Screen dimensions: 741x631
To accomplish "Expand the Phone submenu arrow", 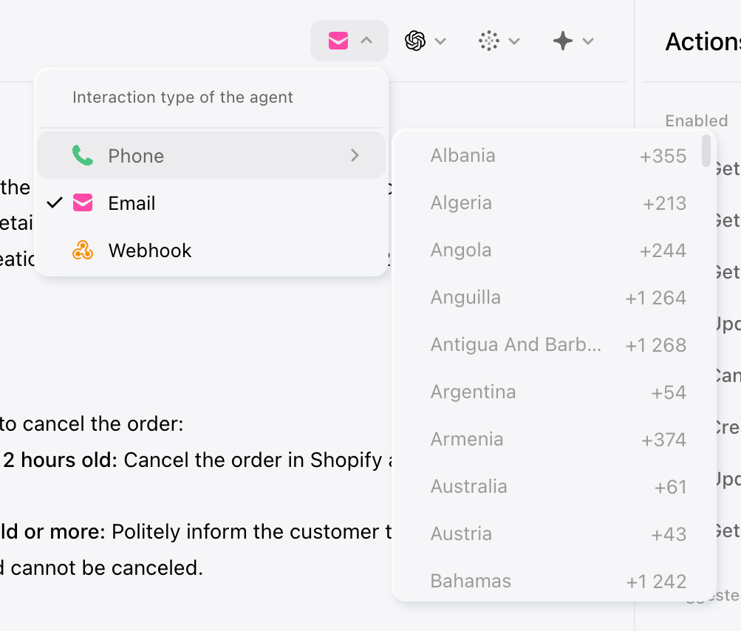I will point(355,155).
